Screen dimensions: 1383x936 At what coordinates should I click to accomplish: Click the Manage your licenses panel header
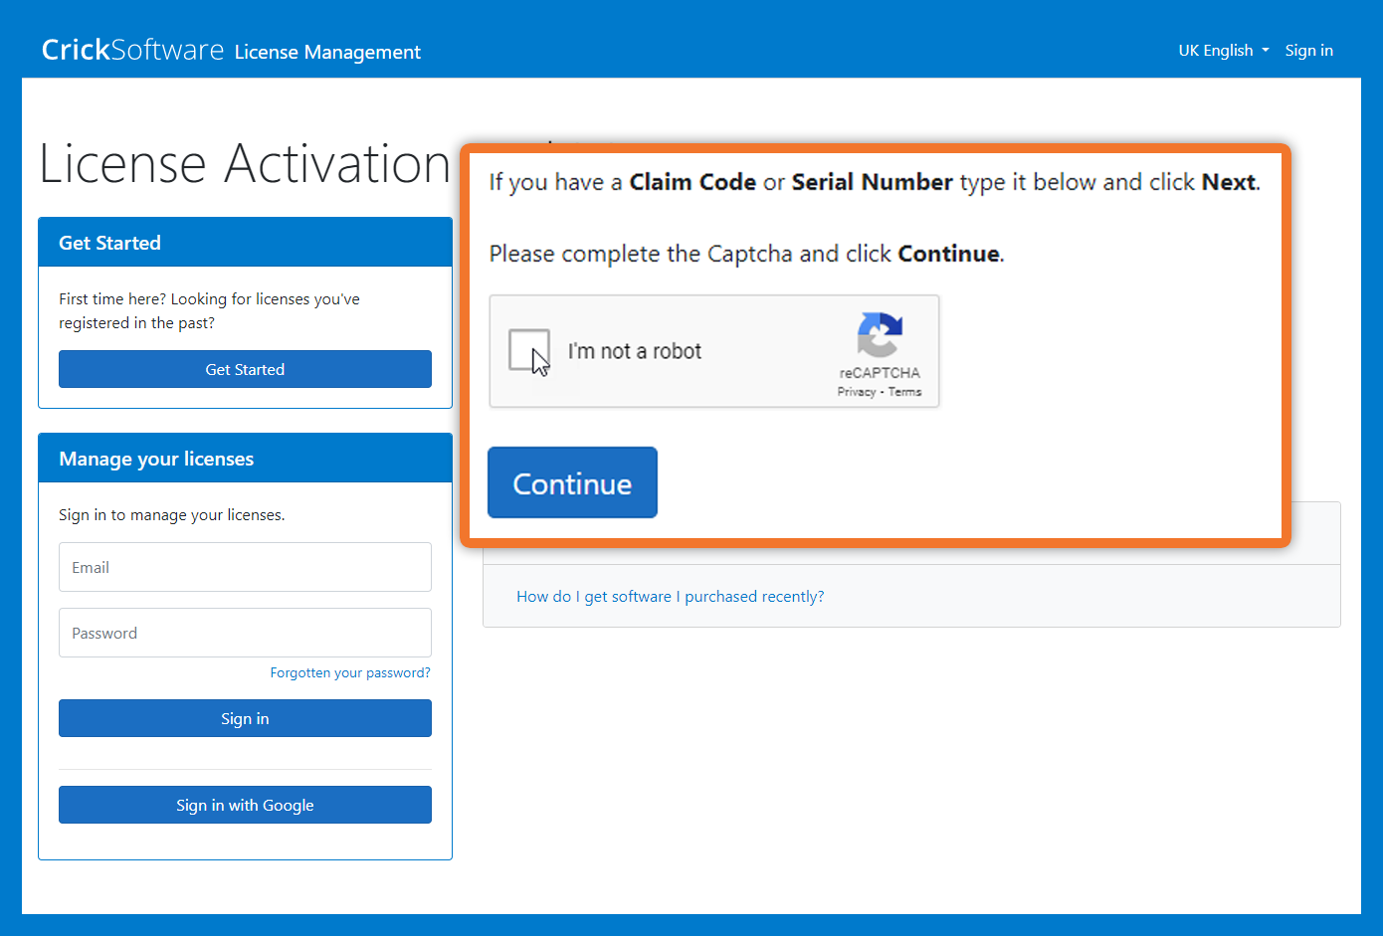point(245,459)
